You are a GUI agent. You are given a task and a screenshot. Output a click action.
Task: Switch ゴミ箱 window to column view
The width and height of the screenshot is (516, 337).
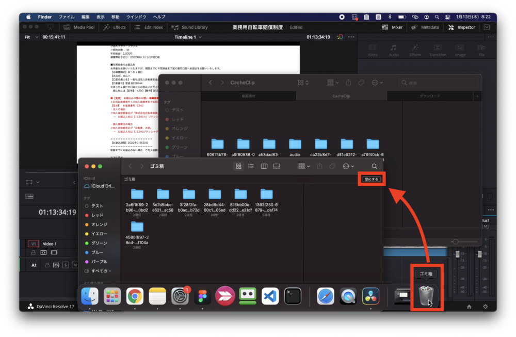(x=264, y=166)
